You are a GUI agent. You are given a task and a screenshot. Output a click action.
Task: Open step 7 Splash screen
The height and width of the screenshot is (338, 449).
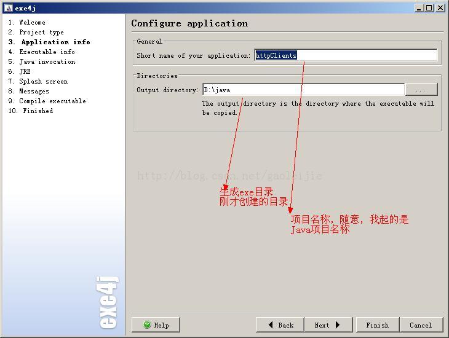tap(38, 81)
